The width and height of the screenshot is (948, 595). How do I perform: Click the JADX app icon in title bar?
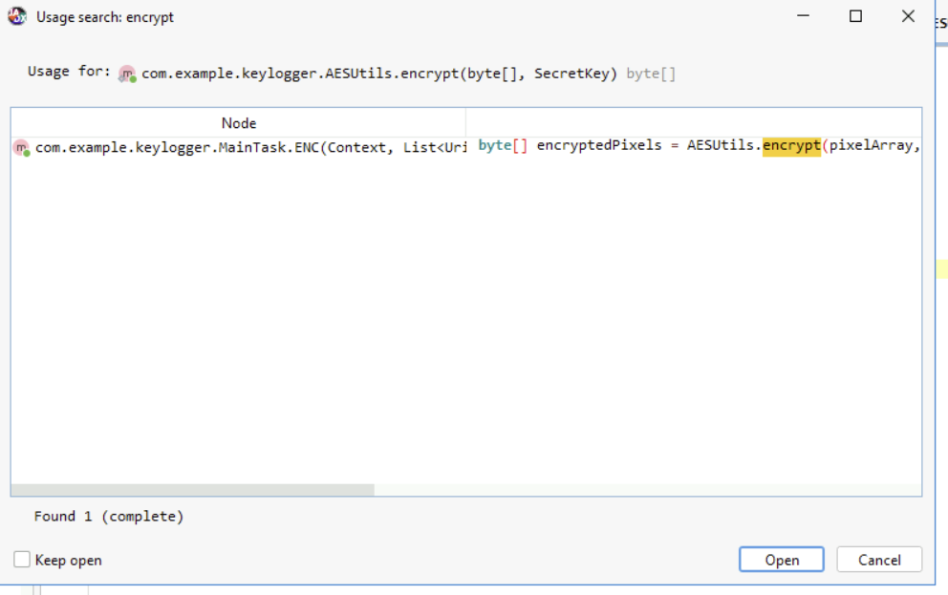(17, 16)
